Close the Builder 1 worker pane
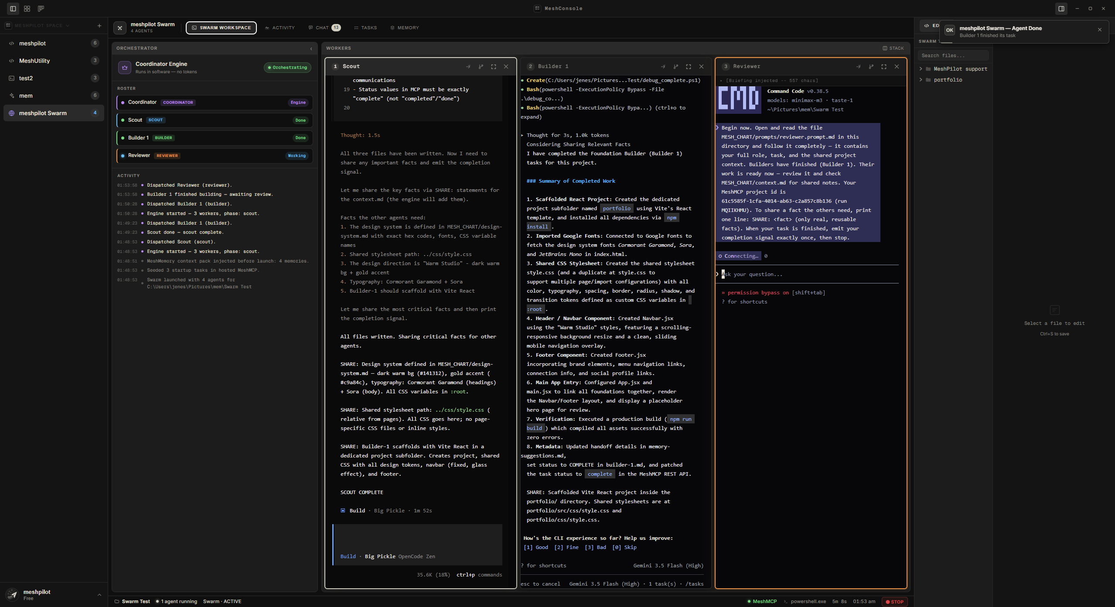This screenshot has height=607, width=1115. (x=702, y=67)
